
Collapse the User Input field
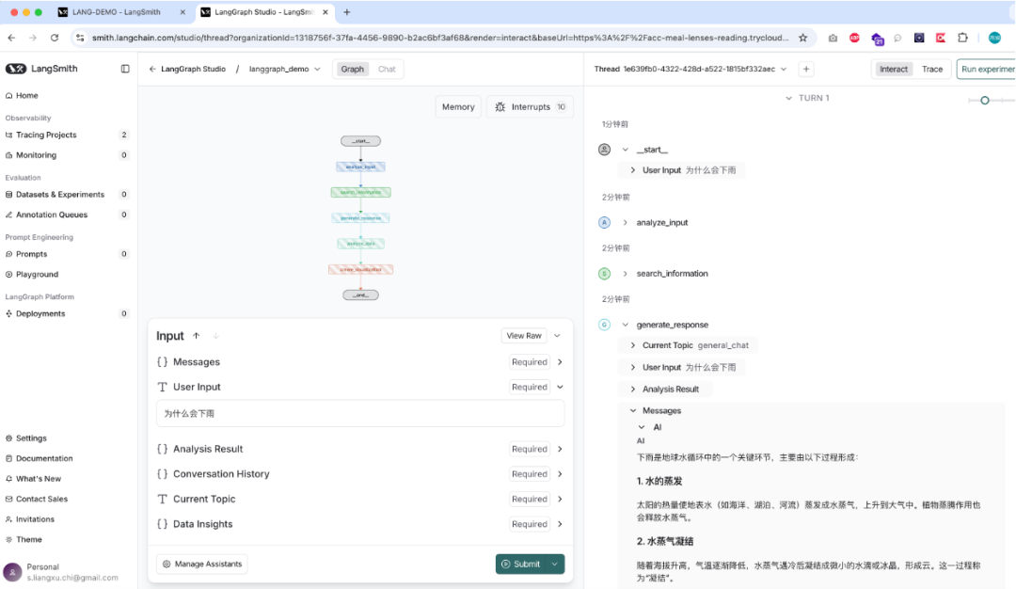(x=560, y=387)
